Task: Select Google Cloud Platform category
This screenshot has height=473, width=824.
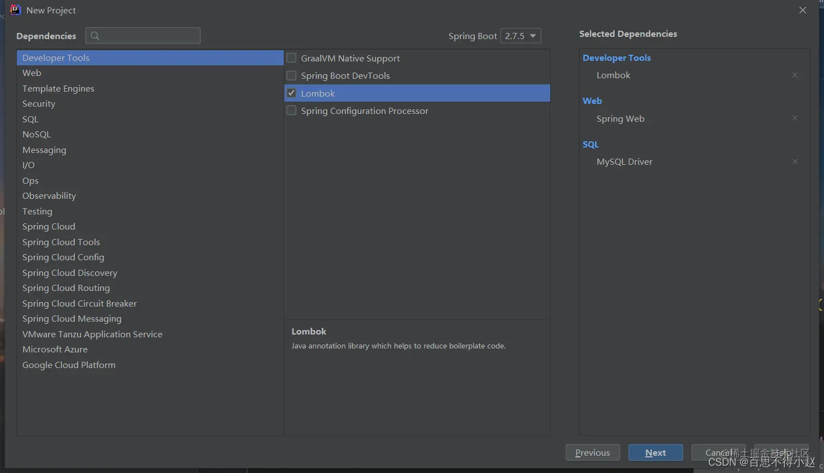Action: coord(150,365)
